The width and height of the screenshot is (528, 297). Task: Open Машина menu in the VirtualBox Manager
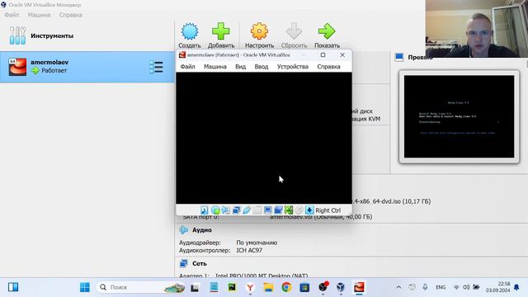(39, 15)
